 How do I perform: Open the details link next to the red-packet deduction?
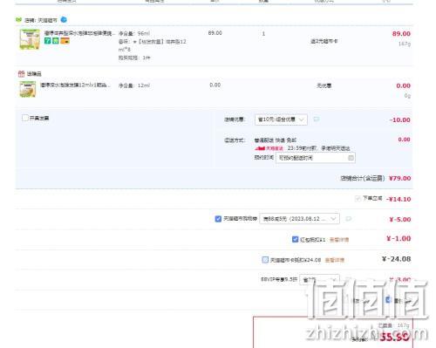(x=339, y=240)
